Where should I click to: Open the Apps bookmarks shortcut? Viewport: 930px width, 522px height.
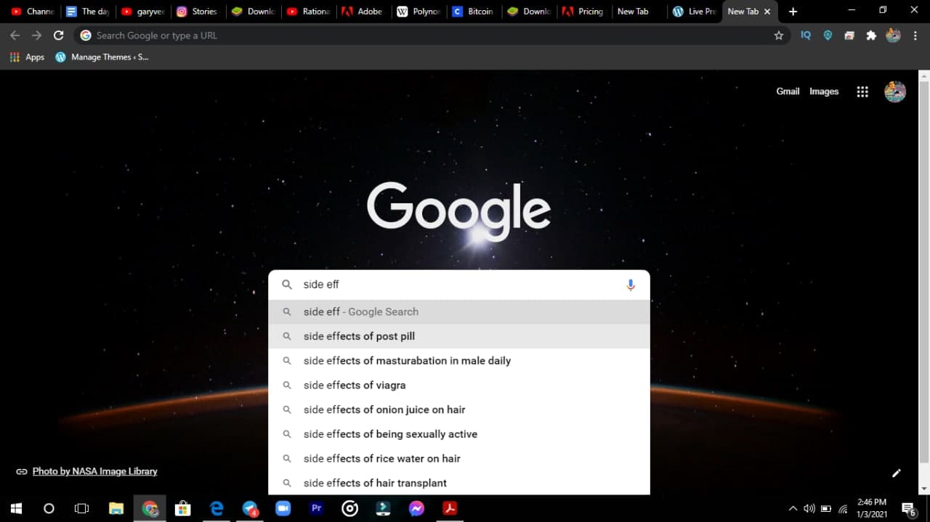tap(27, 57)
